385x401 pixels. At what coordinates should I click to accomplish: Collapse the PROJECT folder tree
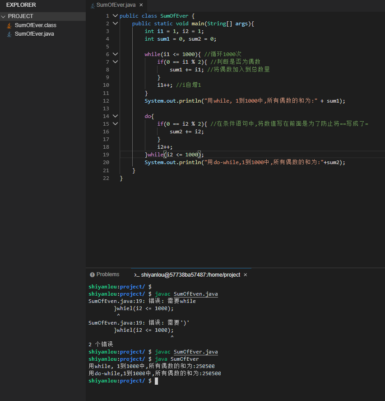pos(3,16)
